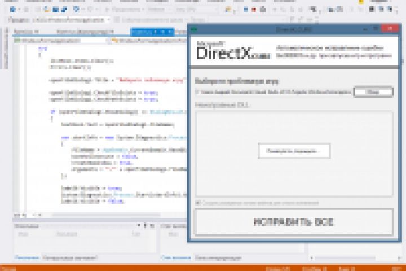Switch to the first editor tab

tap(27, 32)
